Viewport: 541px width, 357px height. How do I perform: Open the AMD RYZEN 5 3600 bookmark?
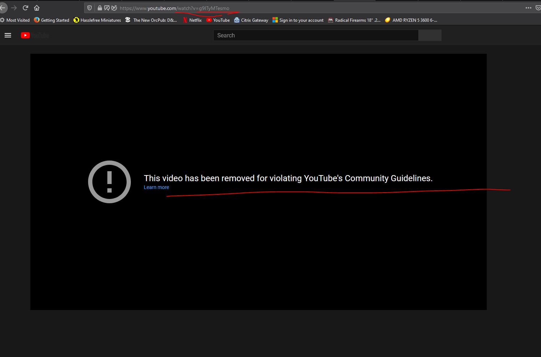411,20
